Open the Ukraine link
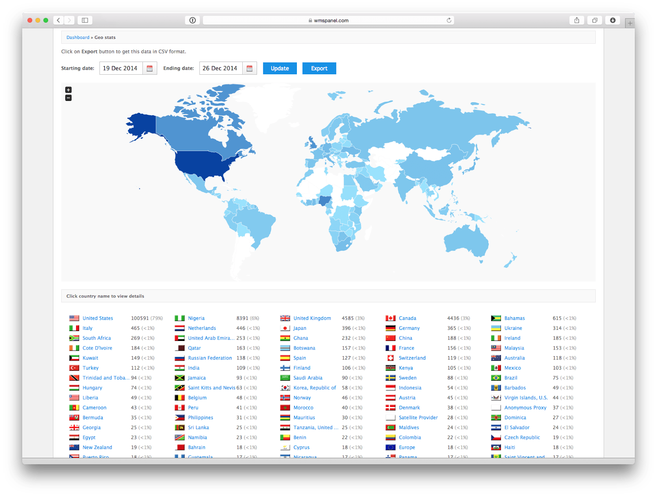This screenshot has width=657, height=496. (513, 328)
